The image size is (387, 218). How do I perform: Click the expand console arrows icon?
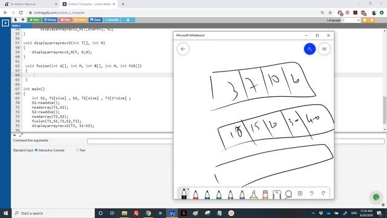pyautogui.click(x=21, y=135)
